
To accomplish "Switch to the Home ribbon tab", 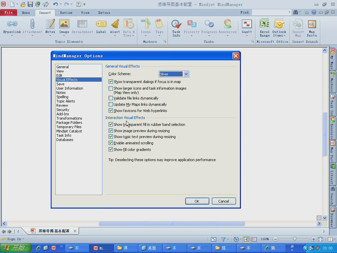I will pos(26,13).
